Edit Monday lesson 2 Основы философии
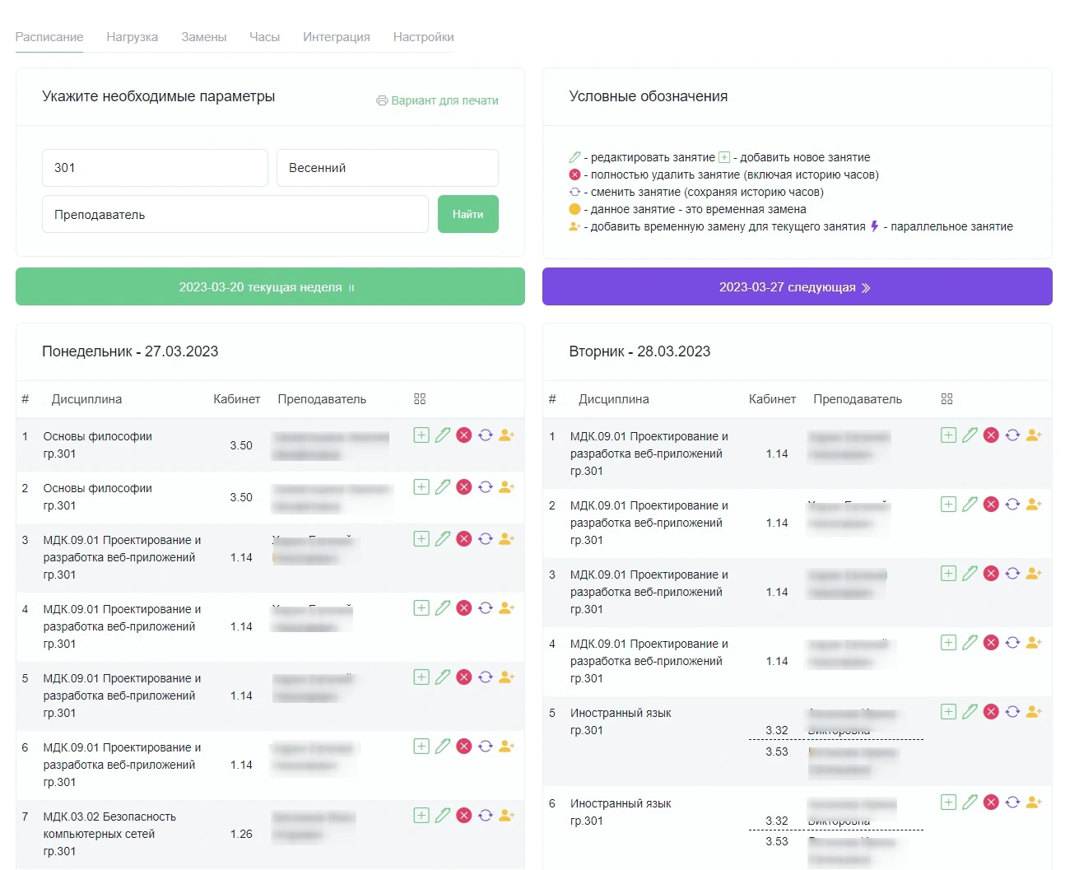The width and height of the screenshot is (1065, 870). tap(443, 487)
